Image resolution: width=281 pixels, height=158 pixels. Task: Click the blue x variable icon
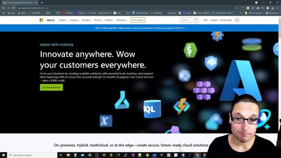pos(106,121)
